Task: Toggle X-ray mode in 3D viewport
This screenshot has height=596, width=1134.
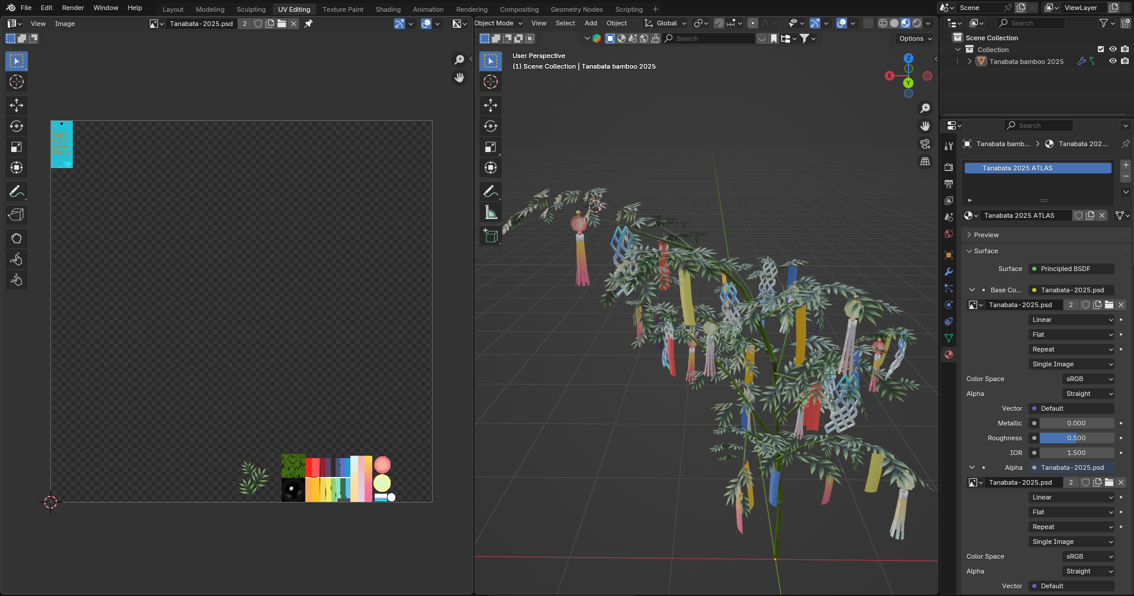Action: click(868, 23)
